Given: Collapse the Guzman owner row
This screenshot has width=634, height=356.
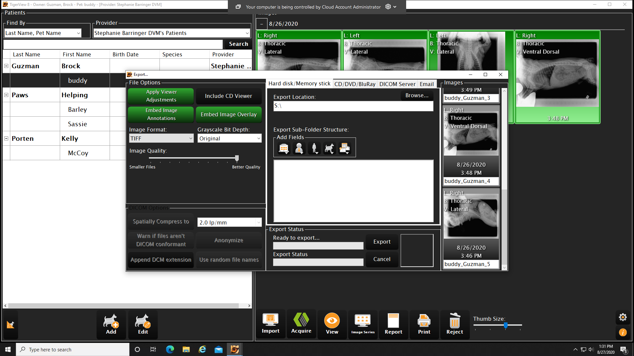Looking at the screenshot, I should tap(6, 66).
